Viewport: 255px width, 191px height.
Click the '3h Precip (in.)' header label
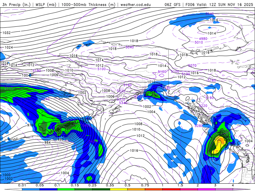tap(17, 4)
